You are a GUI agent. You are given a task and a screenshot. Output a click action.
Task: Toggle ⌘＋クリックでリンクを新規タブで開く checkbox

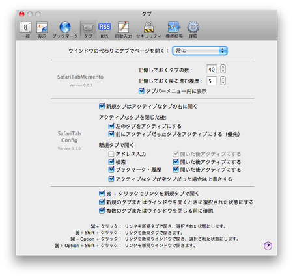102,193
